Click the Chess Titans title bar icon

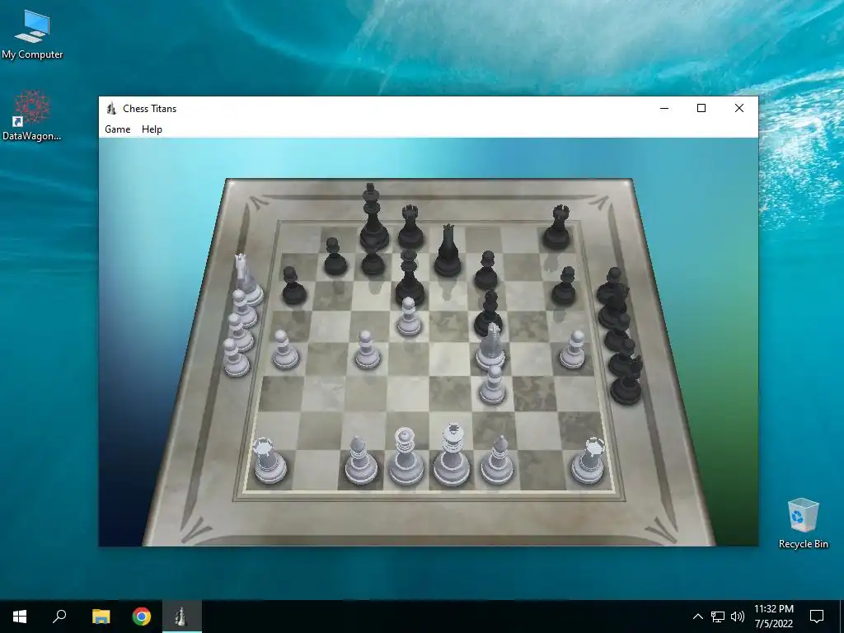(x=111, y=108)
